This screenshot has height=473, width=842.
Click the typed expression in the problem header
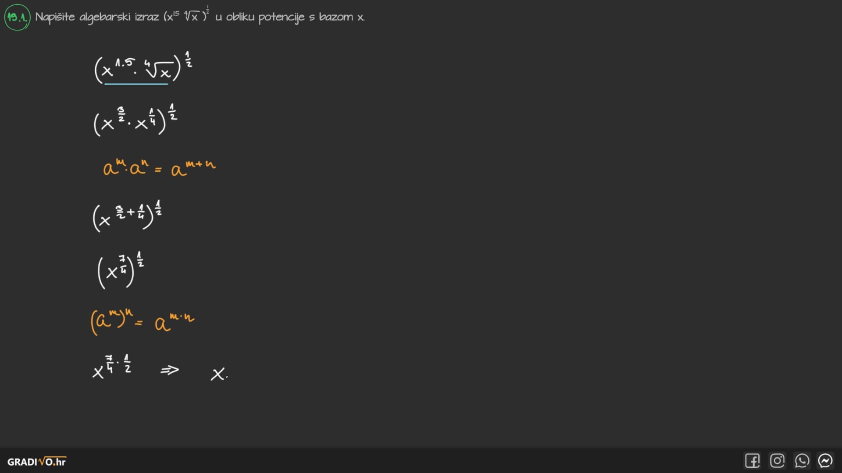click(186, 16)
